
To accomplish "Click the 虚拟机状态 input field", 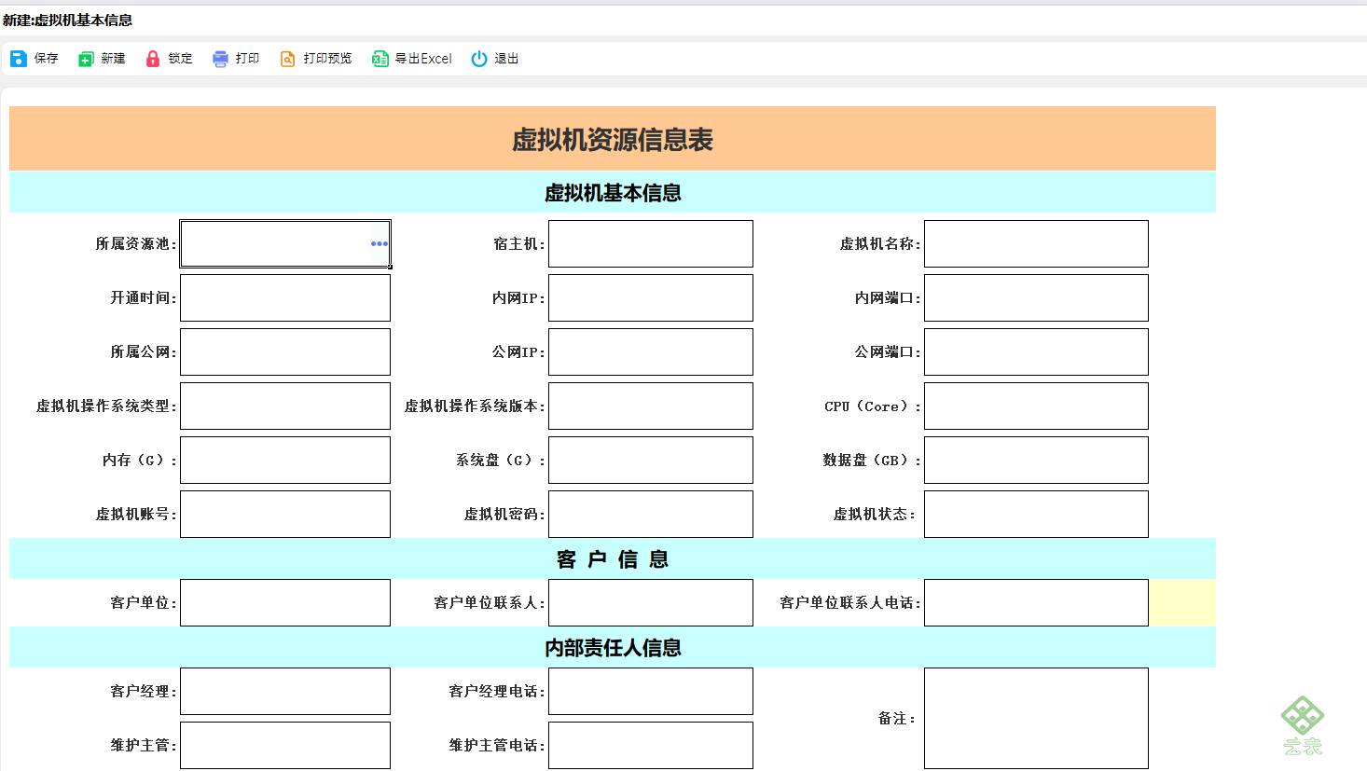I will [1036, 514].
